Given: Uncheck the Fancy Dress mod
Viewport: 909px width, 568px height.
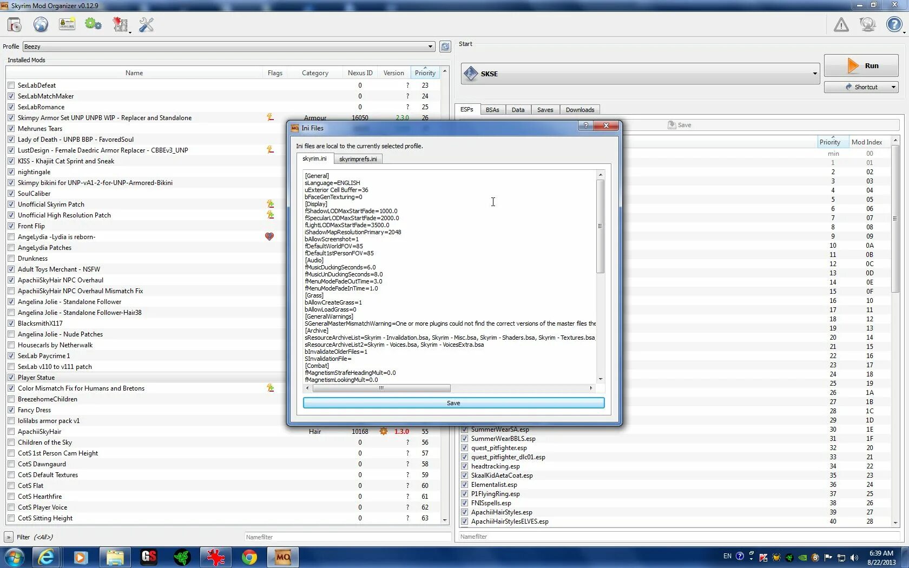Looking at the screenshot, I should click(x=11, y=410).
